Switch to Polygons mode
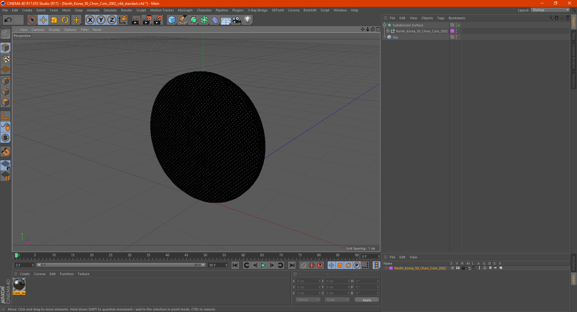Viewport: 577px width, 312px height. 5,102
